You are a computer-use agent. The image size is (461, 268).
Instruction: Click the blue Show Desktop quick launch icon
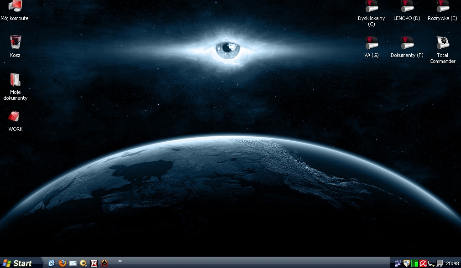[x=52, y=263]
